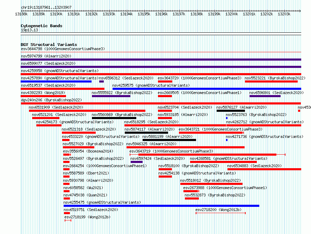The height and width of the screenshot is (234, 311).
Task: Select the nsv6519537 Sedlazeck2020 label
Action: coord(48,85)
